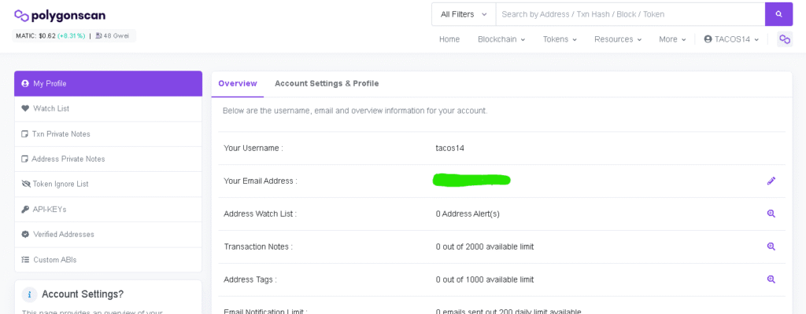The width and height of the screenshot is (806, 314).
Task: Click magnifier icon beside Transaction Notes
Action: (771, 246)
